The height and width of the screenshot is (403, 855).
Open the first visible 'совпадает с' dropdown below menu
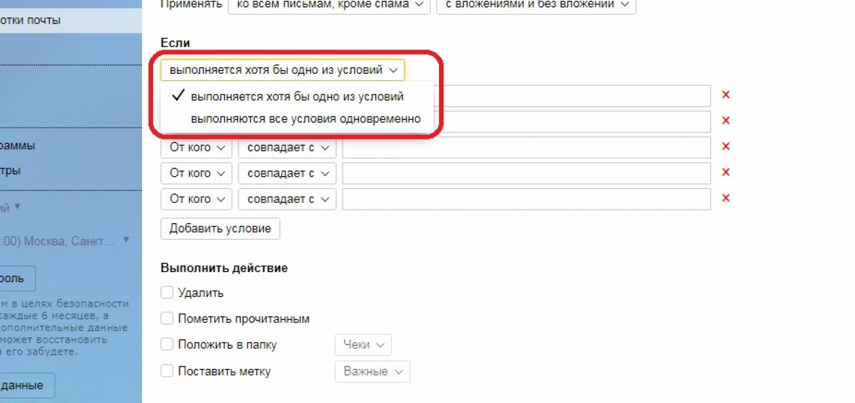click(287, 148)
